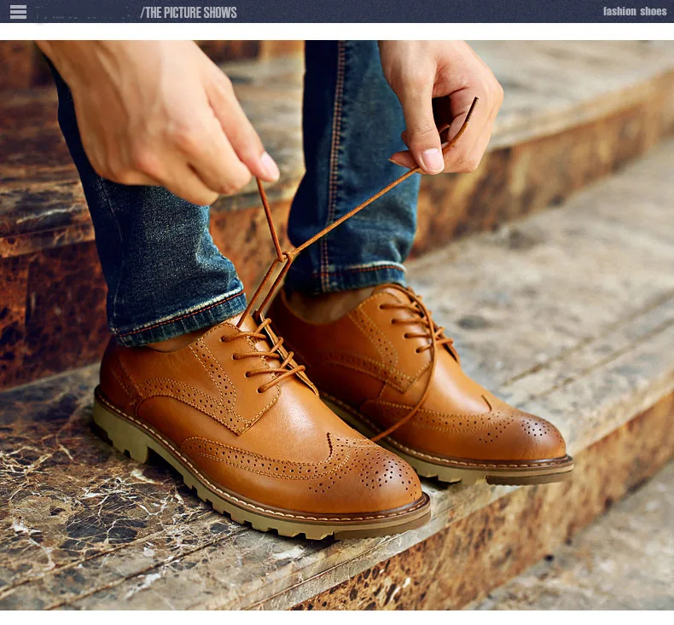Click the '/THE PICTURE SHOWS' heading

189,13
